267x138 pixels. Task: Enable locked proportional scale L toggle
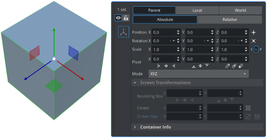pos(256,50)
